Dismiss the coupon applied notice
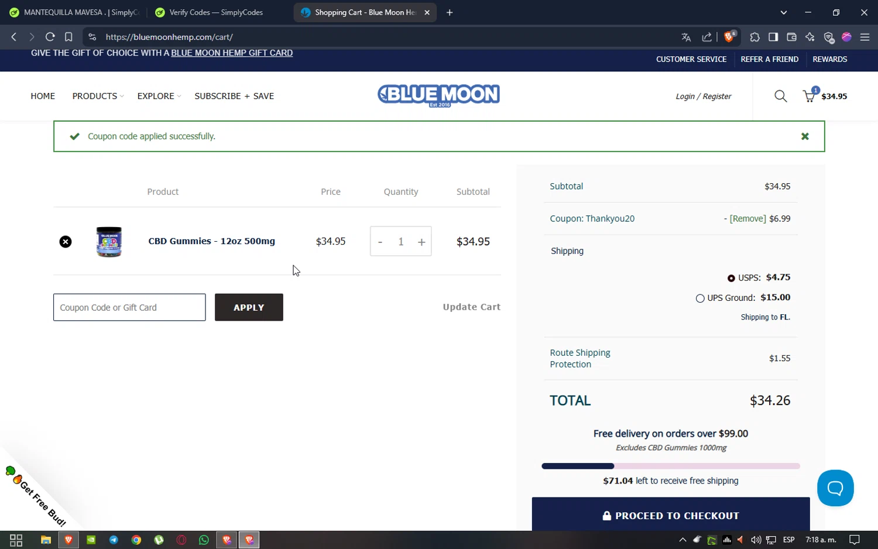This screenshot has height=549, width=878. (x=805, y=136)
